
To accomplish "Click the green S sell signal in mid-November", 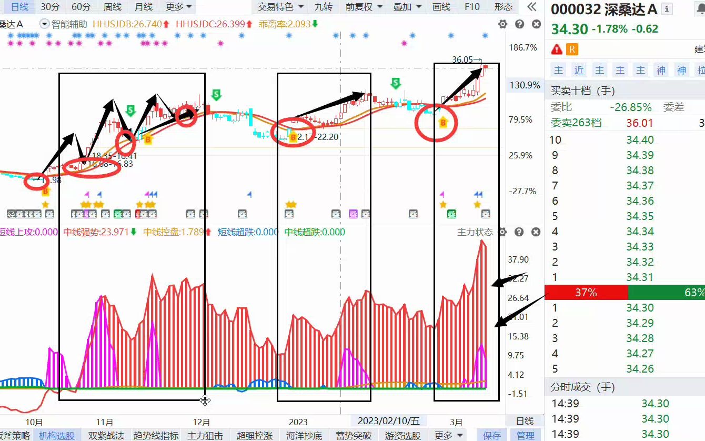I will (x=130, y=111).
